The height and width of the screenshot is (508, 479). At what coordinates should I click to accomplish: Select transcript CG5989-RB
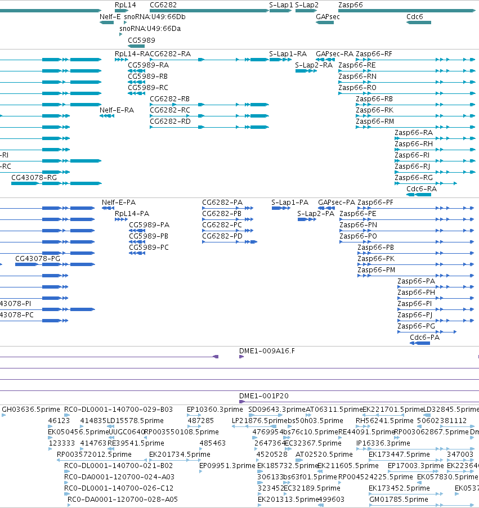148,76
